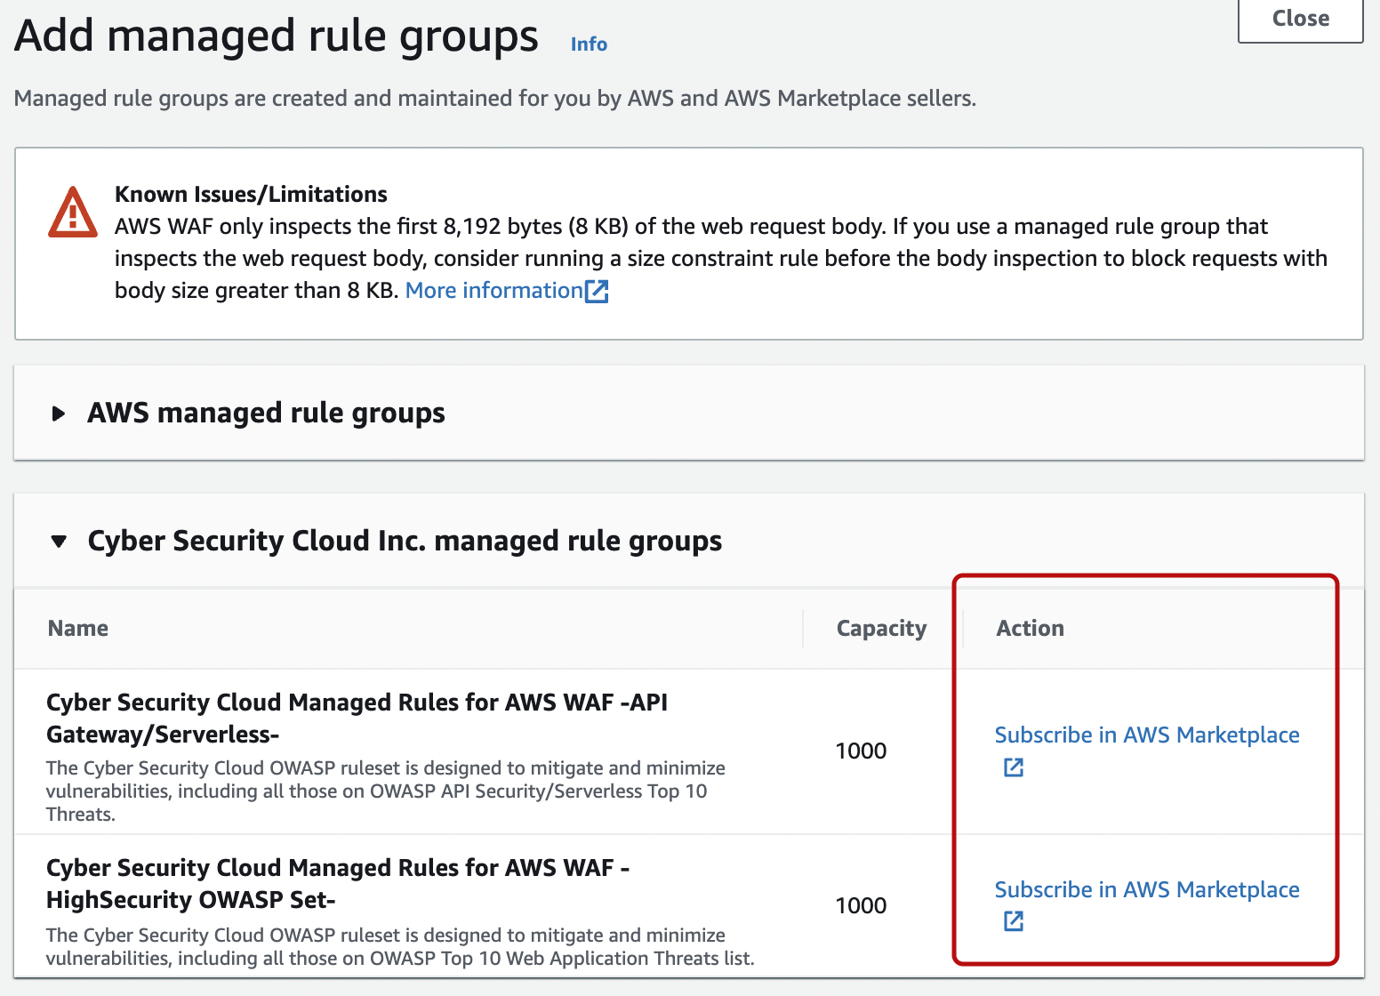Open the Info link next to title
1380x996 pixels.
(589, 44)
